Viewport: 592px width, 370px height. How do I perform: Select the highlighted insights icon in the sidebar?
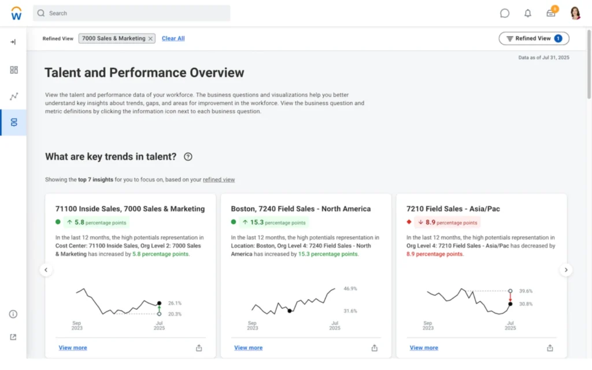[13, 123]
